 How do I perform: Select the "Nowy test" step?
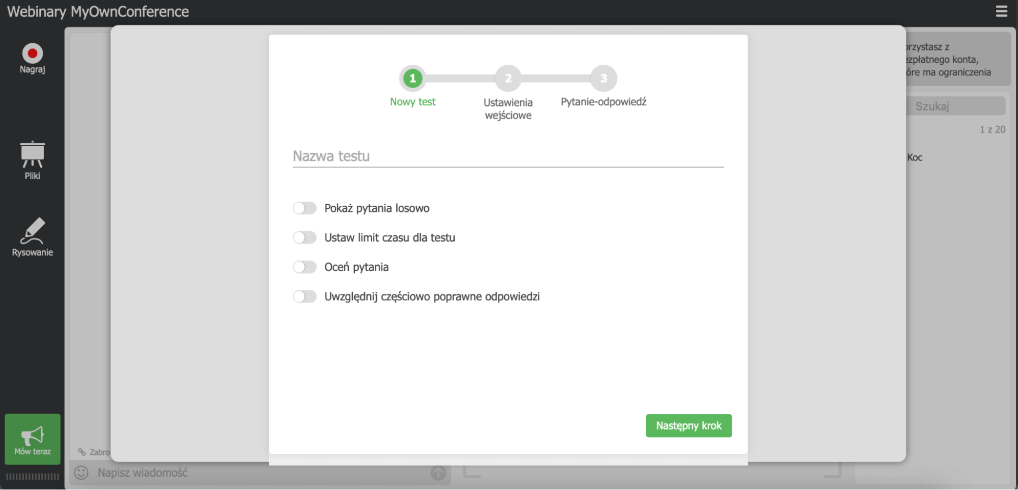pos(412,78)
